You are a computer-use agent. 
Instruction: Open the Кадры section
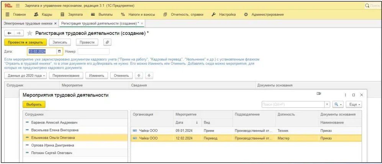tap(43, 15)
